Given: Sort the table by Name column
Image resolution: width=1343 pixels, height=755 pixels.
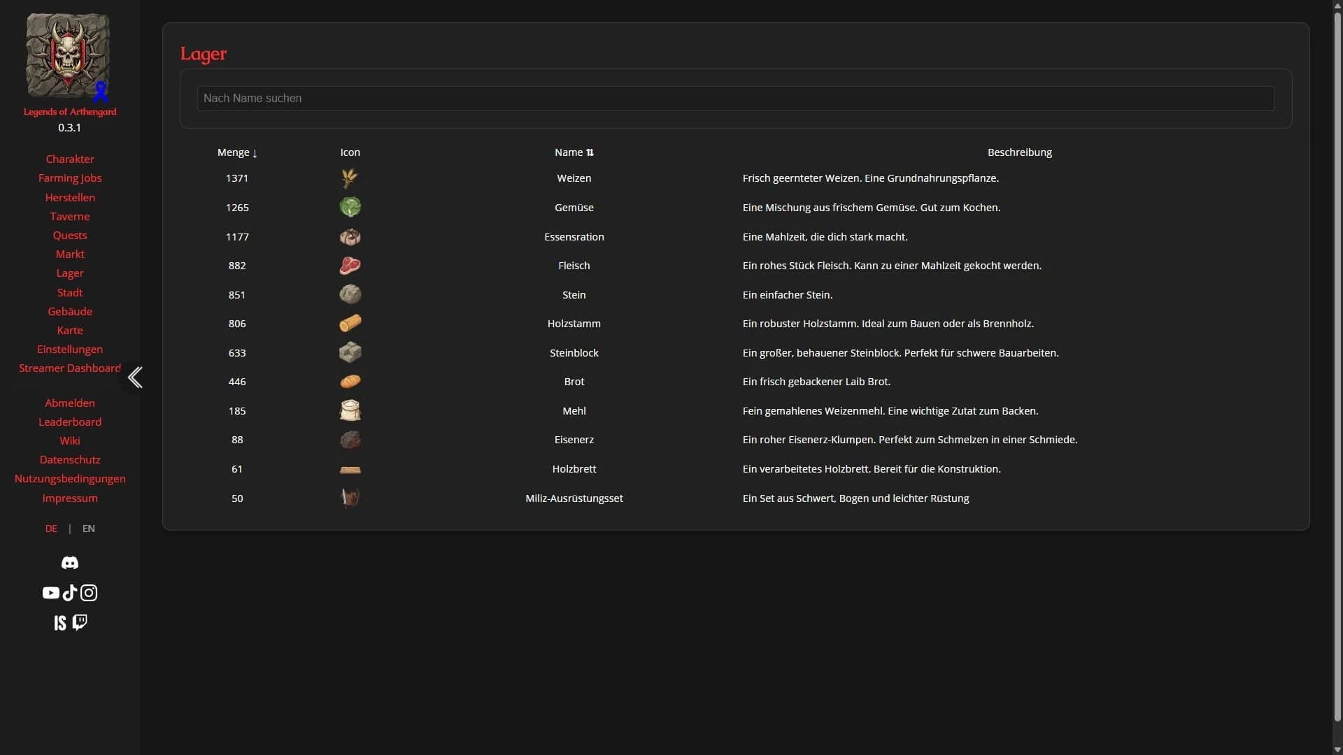Looking at the screenshot, I should point(574,152).
